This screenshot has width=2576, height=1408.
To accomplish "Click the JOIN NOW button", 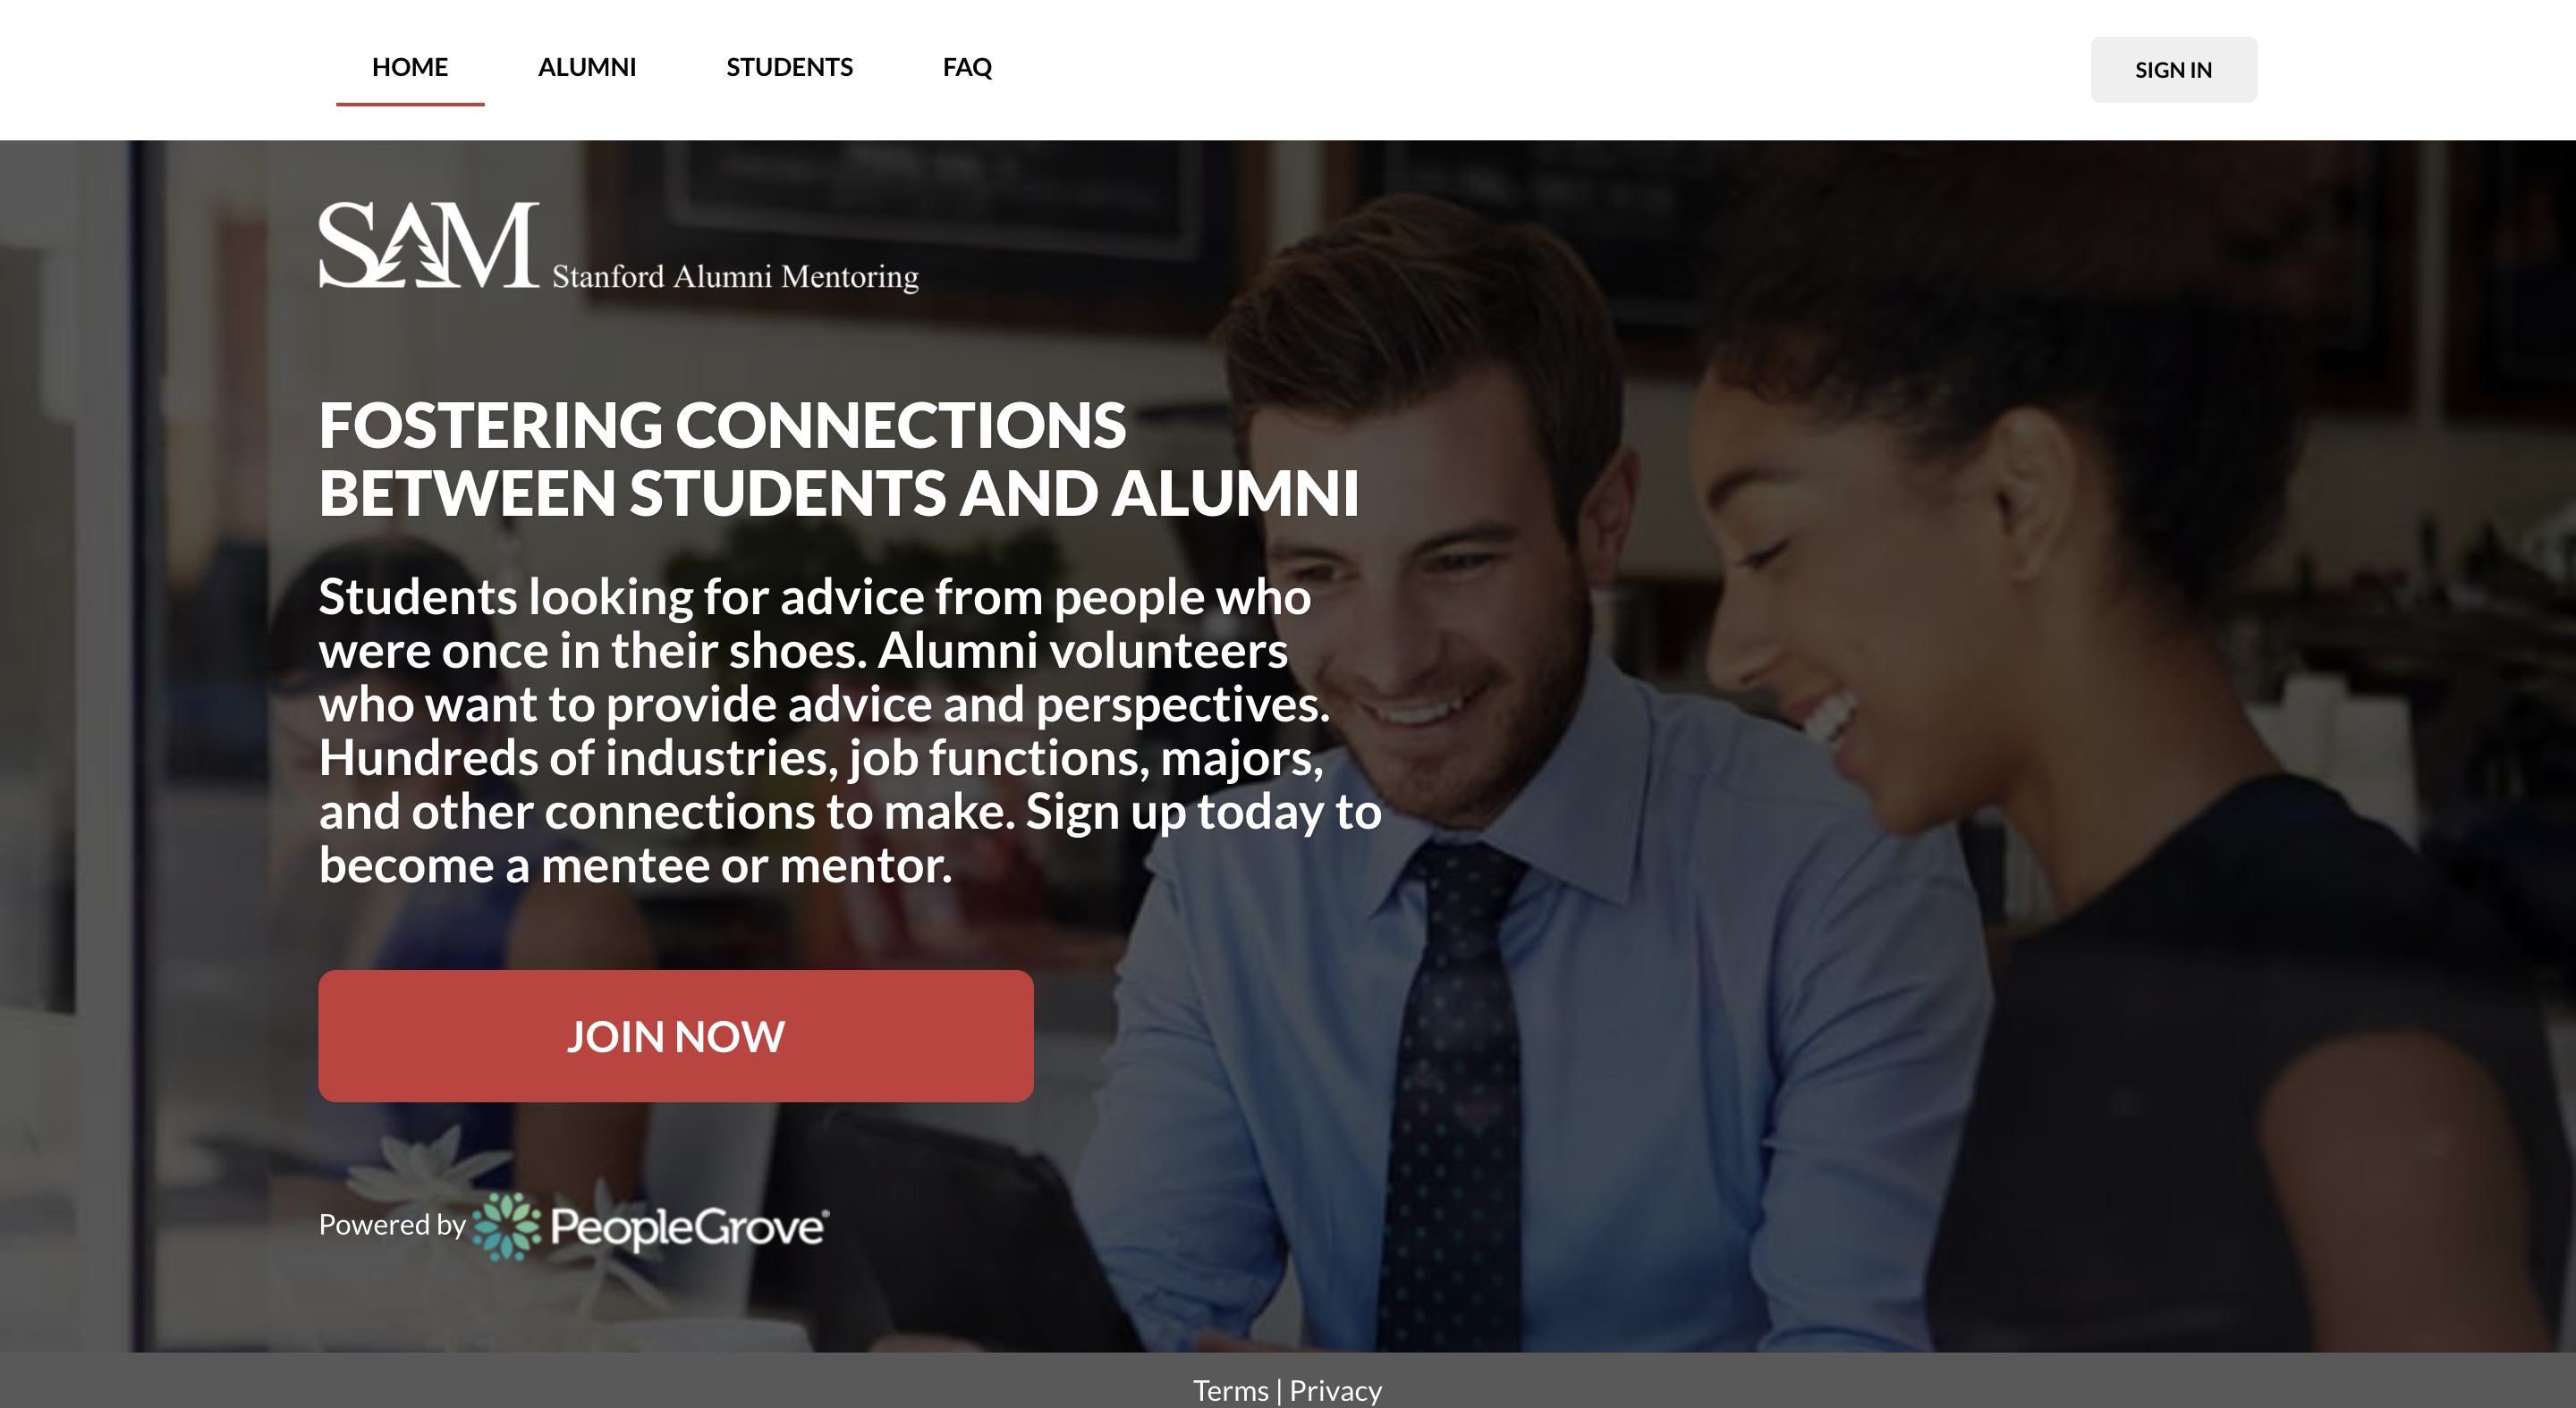I will coord(676,1036).
